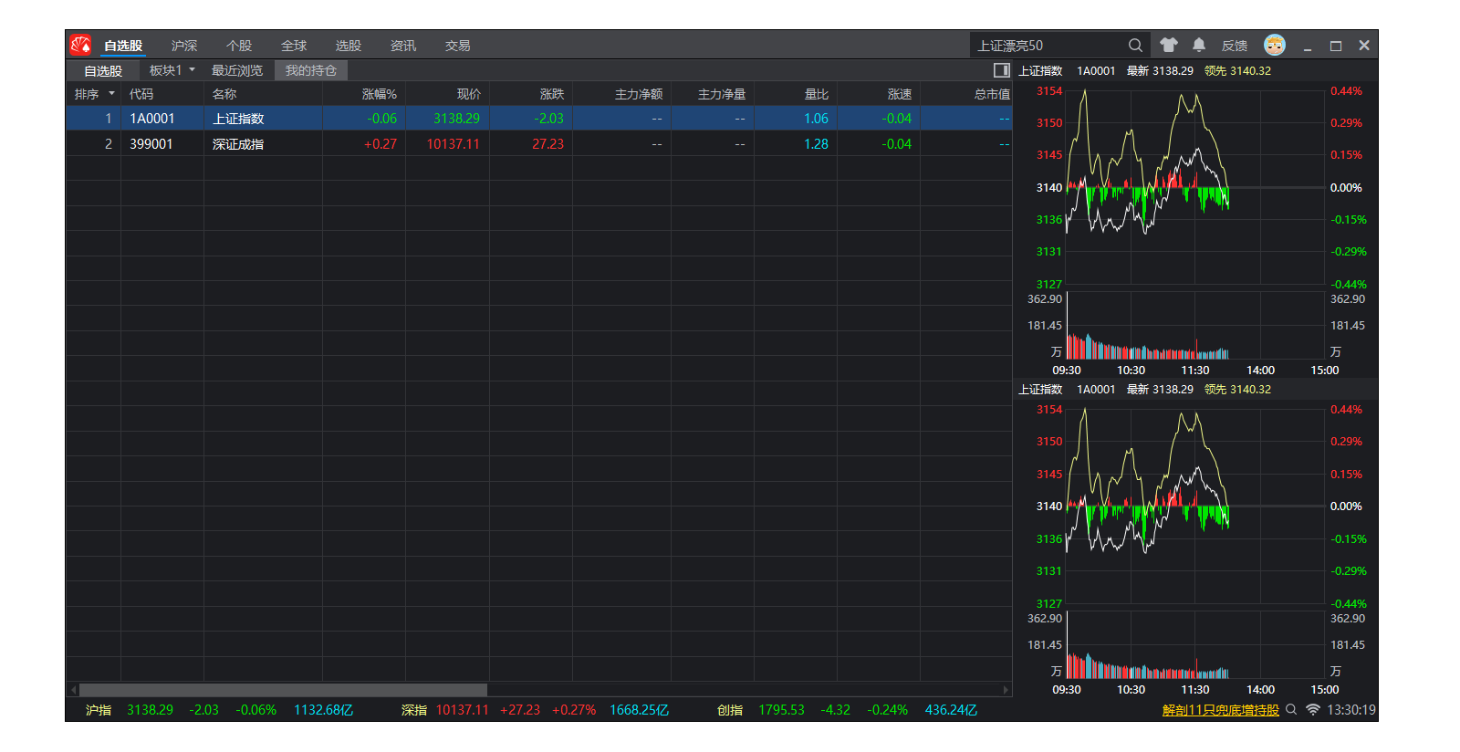Click the 沪指 status bar label
The width and height of the screenshot is (1460, 752).
(x=99, y=710)
